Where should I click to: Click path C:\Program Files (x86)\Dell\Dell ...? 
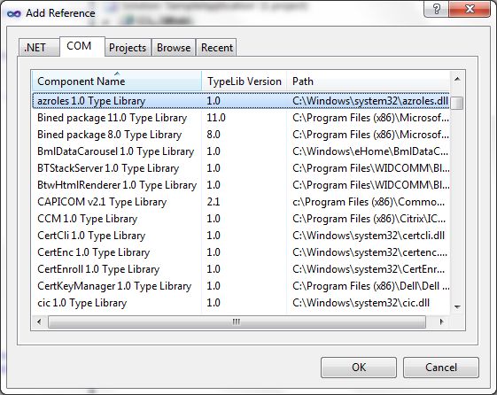(371, 285)
